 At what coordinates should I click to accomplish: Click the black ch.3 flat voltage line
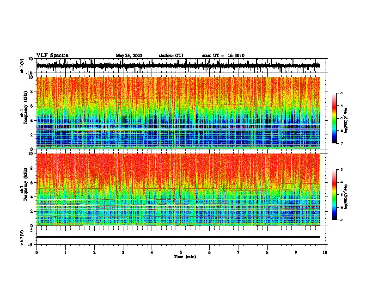(x=178, y=237)
